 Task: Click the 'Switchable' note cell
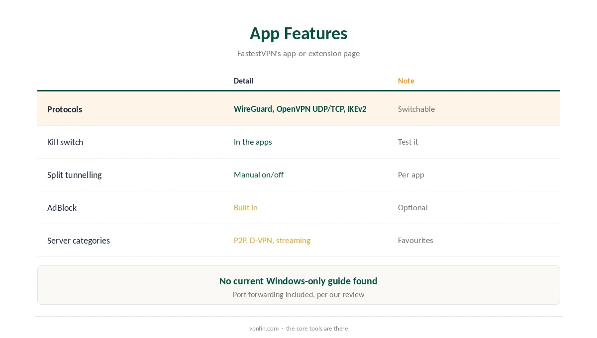coord(416,109)
